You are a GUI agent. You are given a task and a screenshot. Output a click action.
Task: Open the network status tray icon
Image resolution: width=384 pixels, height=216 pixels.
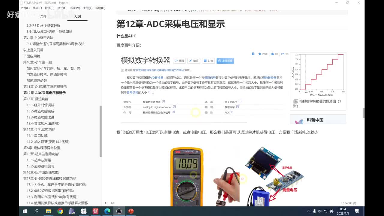326,211
